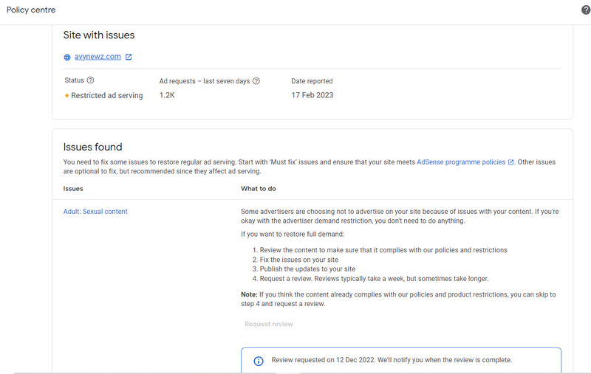Click the globe icon beside avynewz.com
The width and height of the screenshot is (591, 374).
[67, 58]
